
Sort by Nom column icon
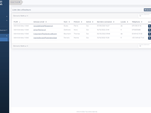69,22
